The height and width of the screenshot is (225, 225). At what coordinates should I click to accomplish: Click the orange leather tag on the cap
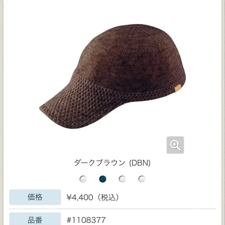[178, 88]
